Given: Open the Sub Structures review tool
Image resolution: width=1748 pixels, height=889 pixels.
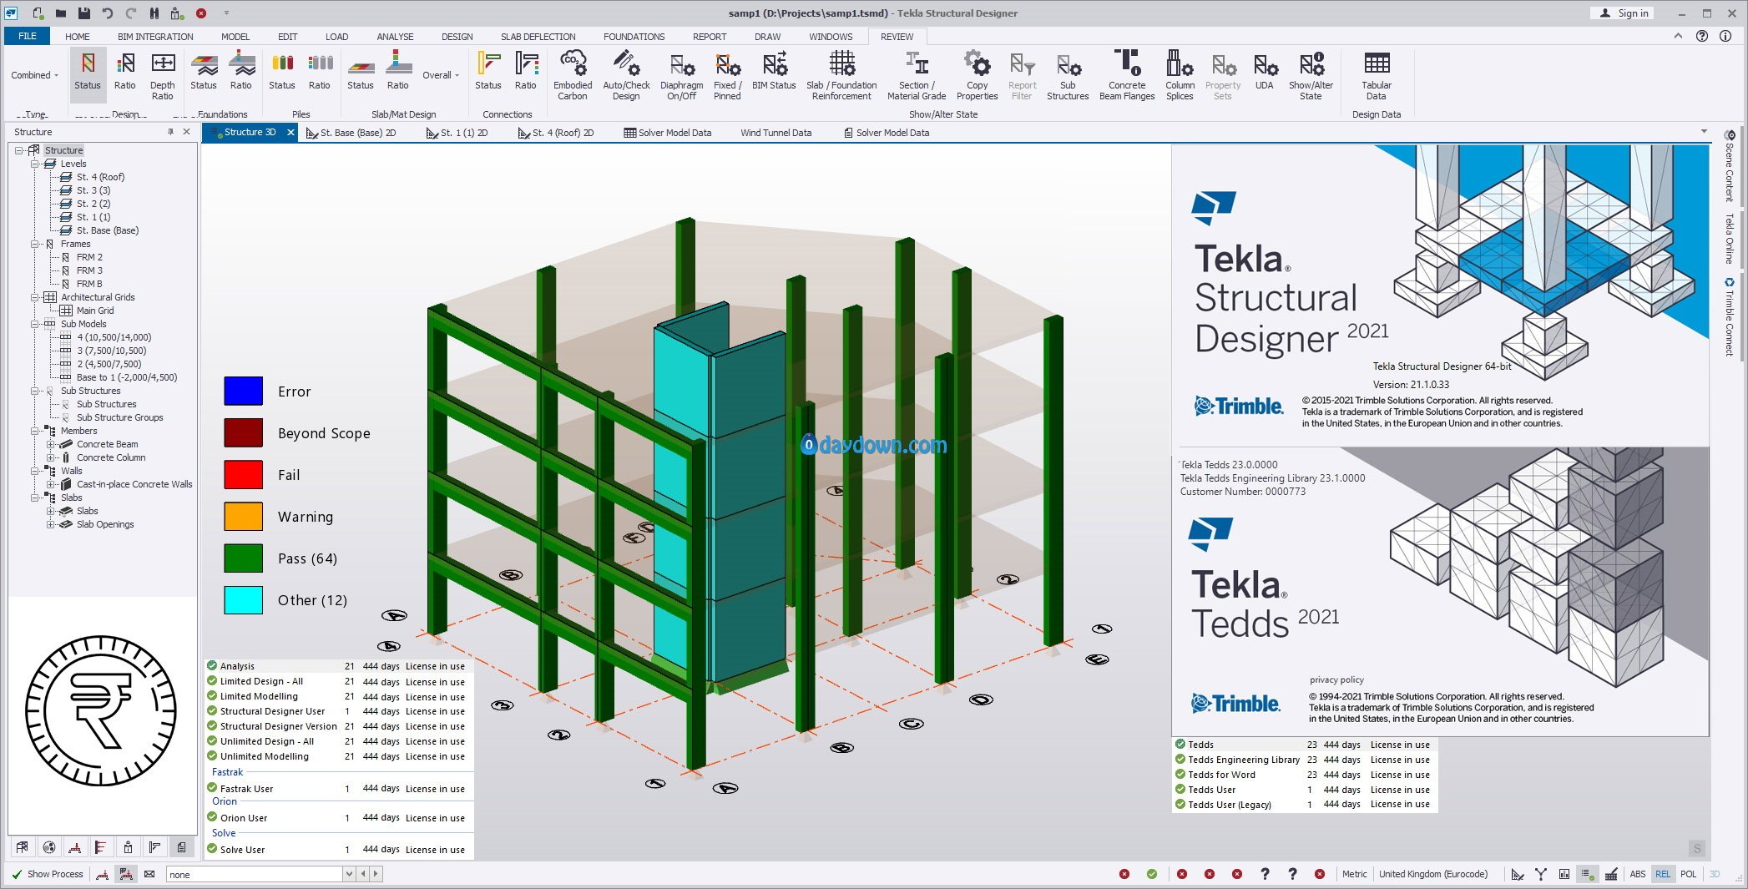Looking at the screenshot, I should point(1068,75).
